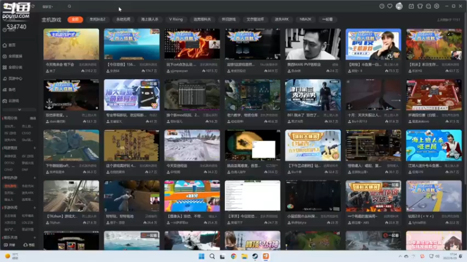Expand 娱乐天地 section with plus icon
The width and height of the screenshot is (467, 262).
pyautogui.click(x=34, y=238)
